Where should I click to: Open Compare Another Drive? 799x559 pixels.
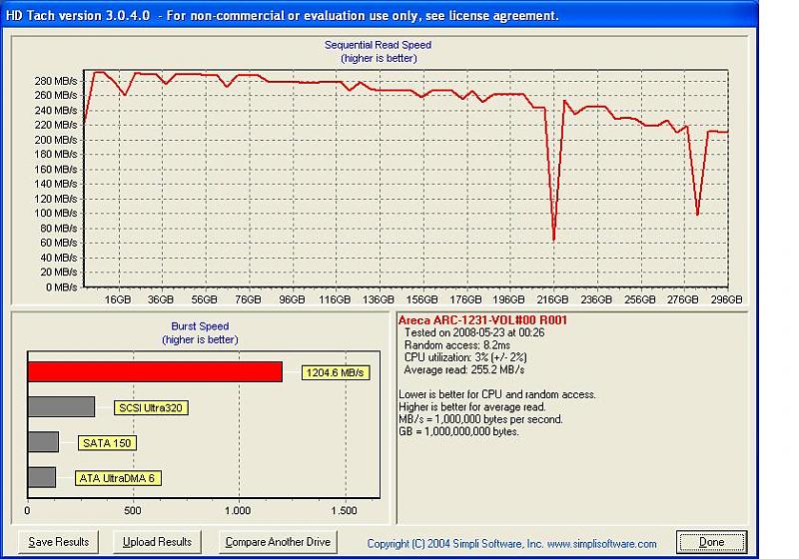coord(278,542)
